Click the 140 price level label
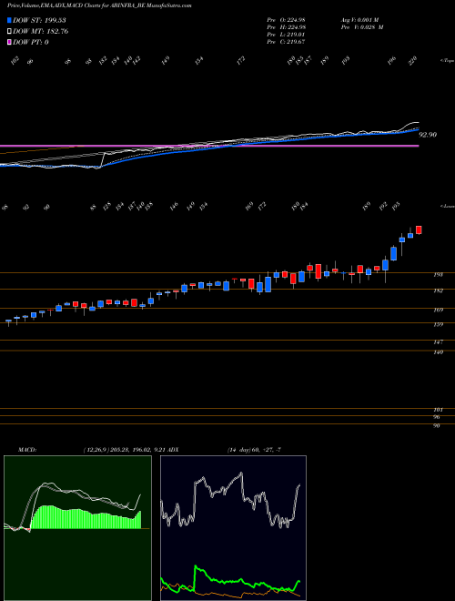This screenshot has height=601, width=455. point(439,352)
